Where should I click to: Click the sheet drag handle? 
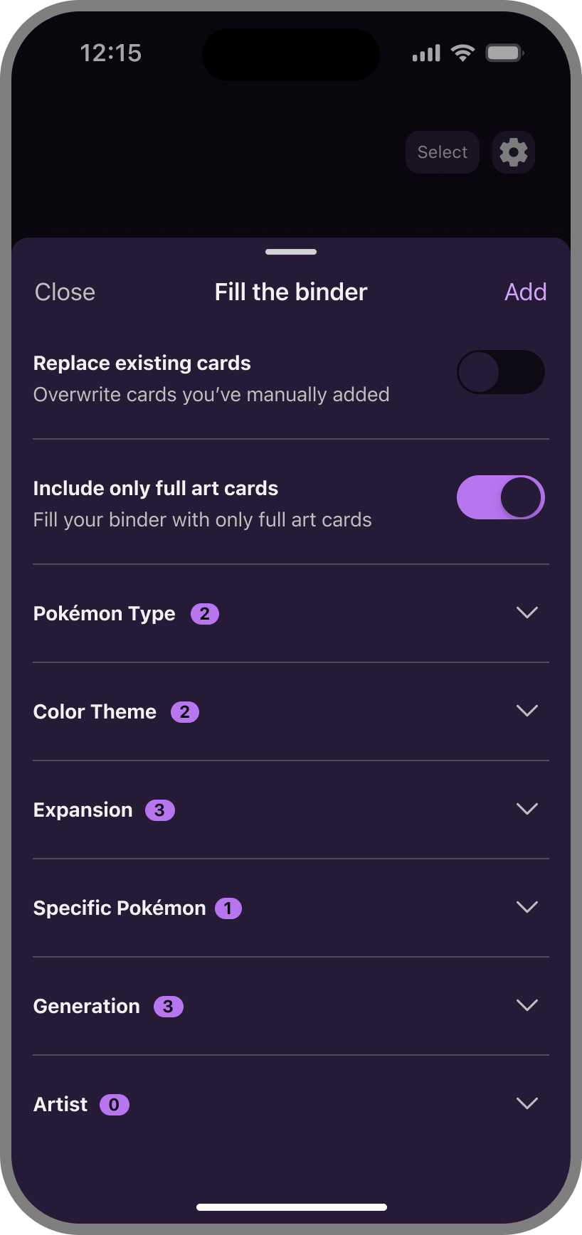pos(291,252)
